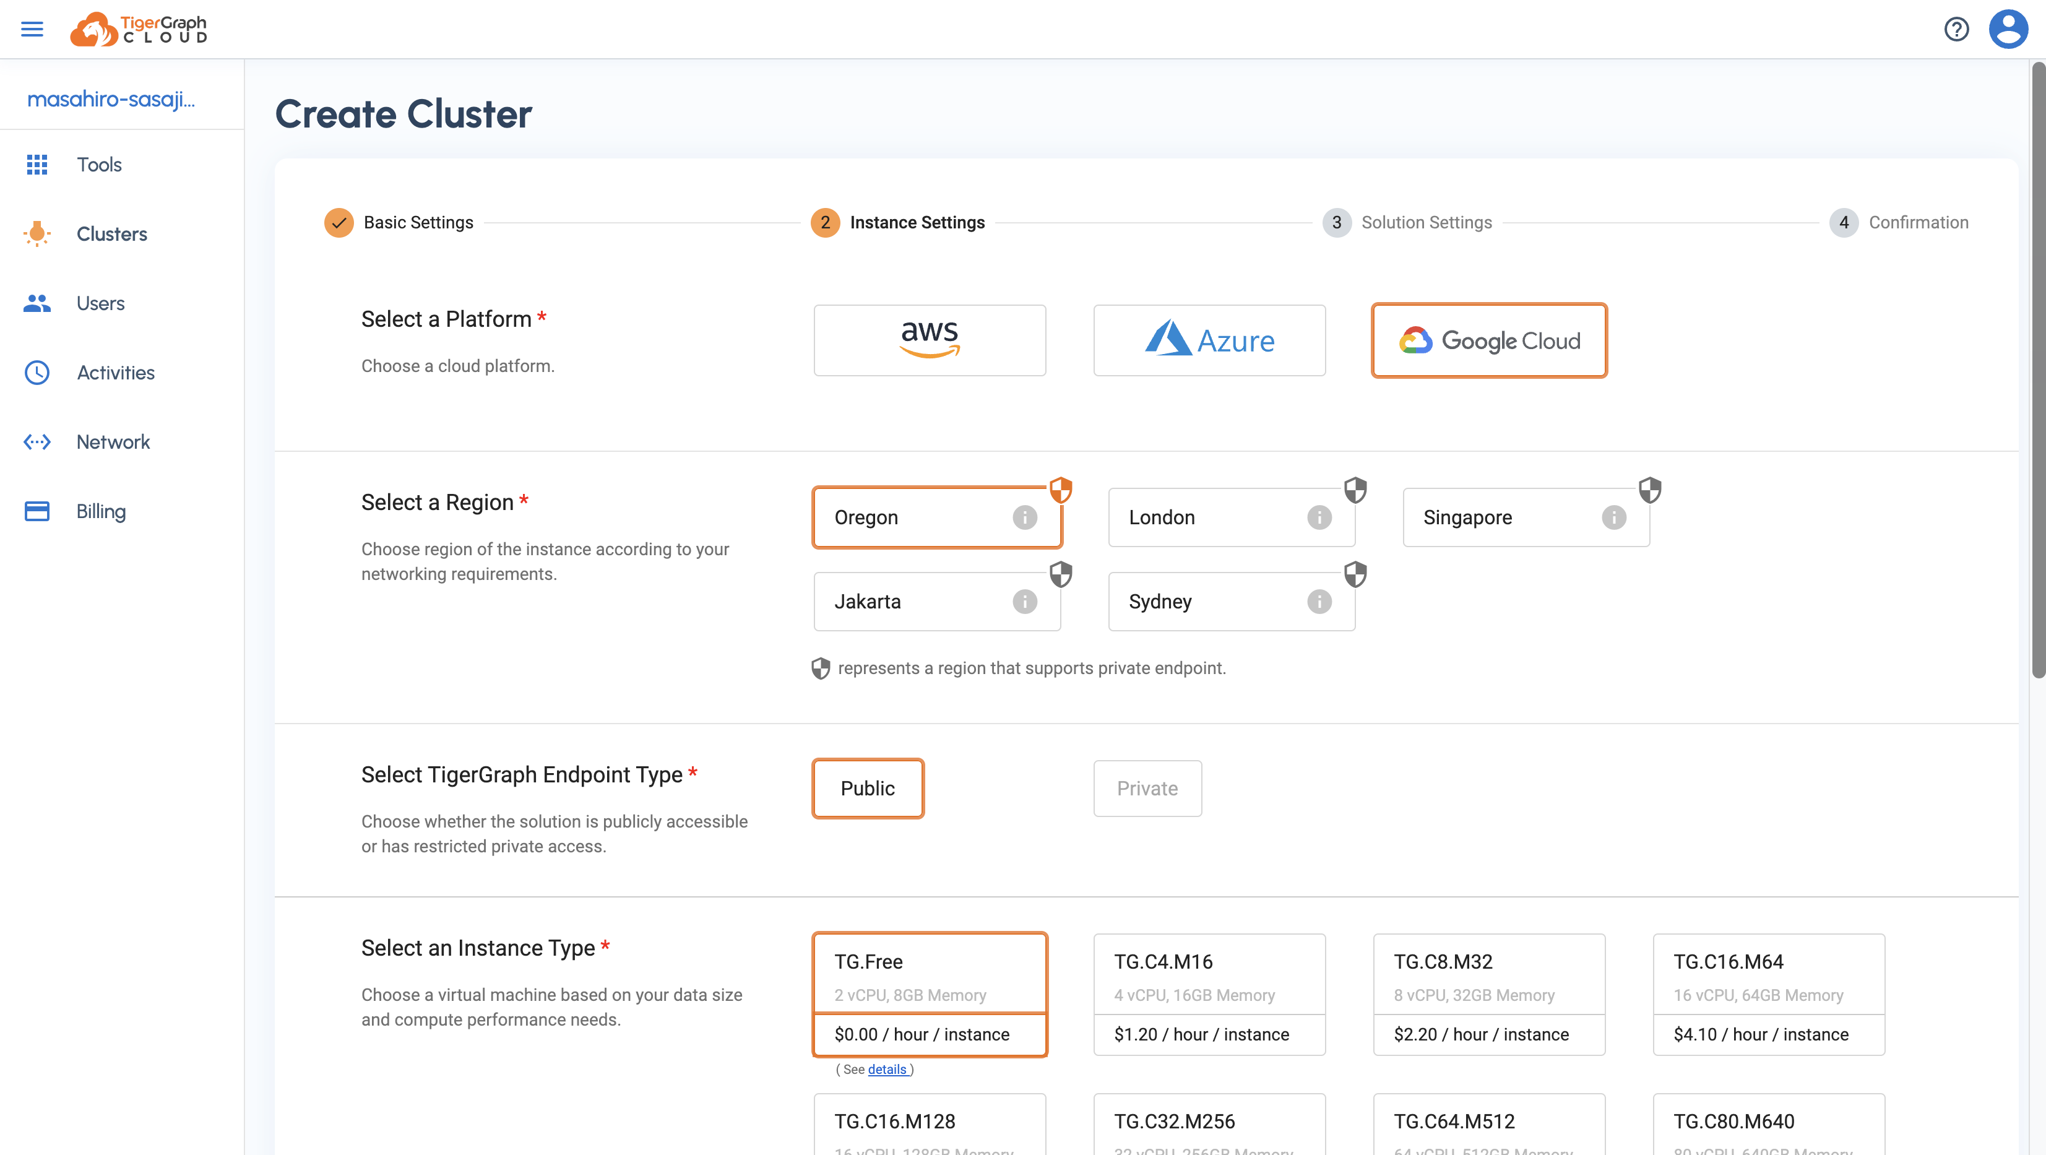Go back to Basic Settings step

pos(417,222)
